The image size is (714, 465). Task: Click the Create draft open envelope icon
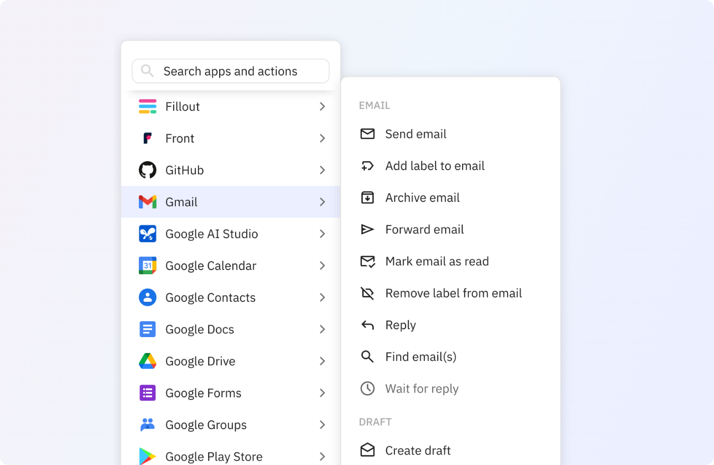(x=368, y=450)
